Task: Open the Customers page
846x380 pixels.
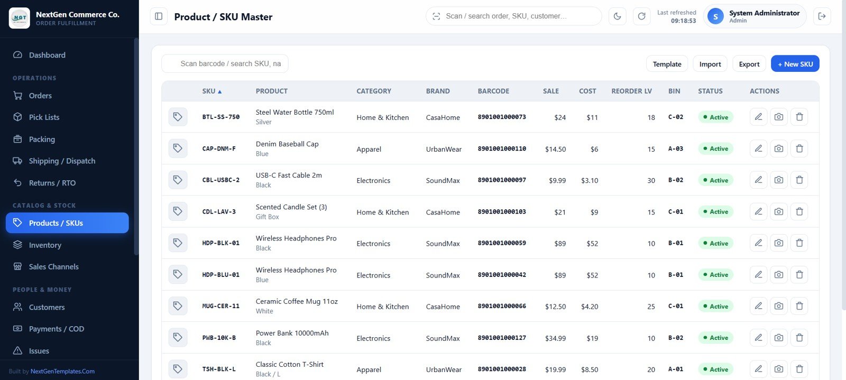Action: coord(67,307)
